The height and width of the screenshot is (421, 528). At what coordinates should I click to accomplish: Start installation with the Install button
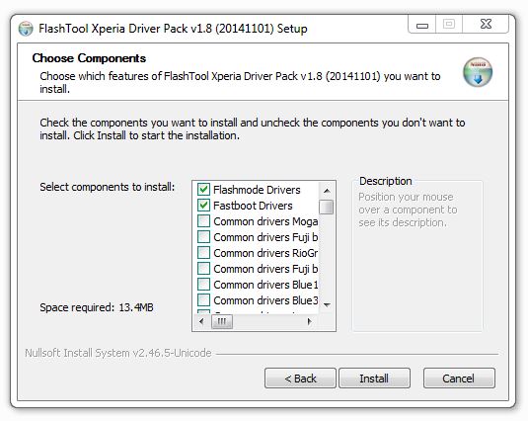click(x=374, y=379)
